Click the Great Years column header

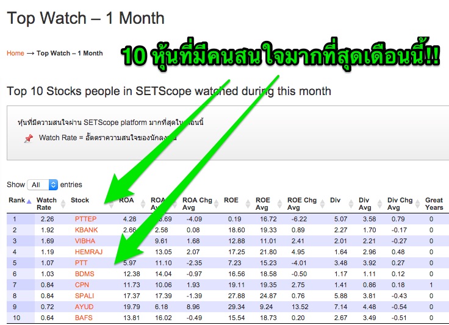pyautogui.click(x=434, y=204)
